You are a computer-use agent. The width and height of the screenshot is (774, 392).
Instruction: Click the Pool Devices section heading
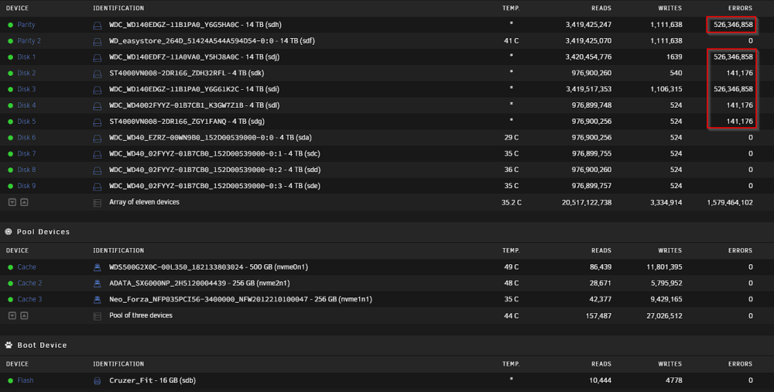coord(43,232)
